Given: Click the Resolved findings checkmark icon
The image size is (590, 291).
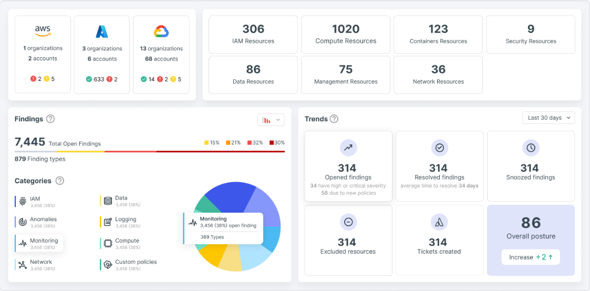Looking at the screenshot, I should pos(439,148).
